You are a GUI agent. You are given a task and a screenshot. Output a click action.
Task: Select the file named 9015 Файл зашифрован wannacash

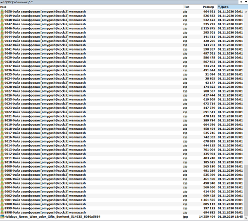coord(45,141)
